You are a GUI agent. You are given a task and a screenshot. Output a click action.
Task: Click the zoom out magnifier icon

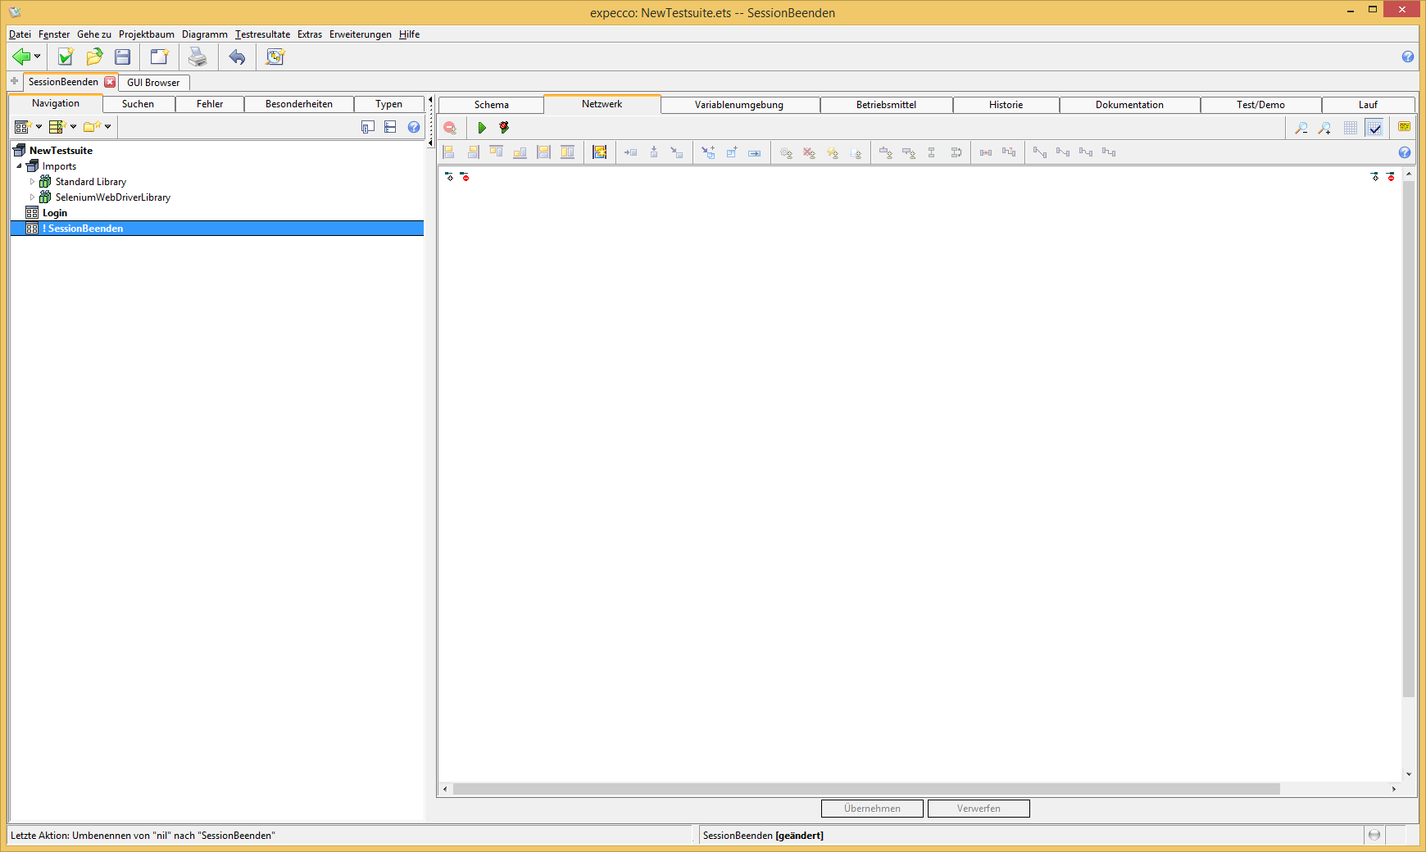[1301, 128]
